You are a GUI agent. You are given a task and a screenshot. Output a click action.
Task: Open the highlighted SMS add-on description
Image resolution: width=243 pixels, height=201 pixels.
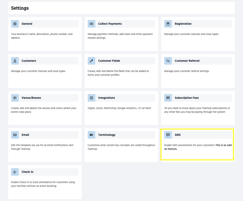pyautogui.click(x=197, y=147)
